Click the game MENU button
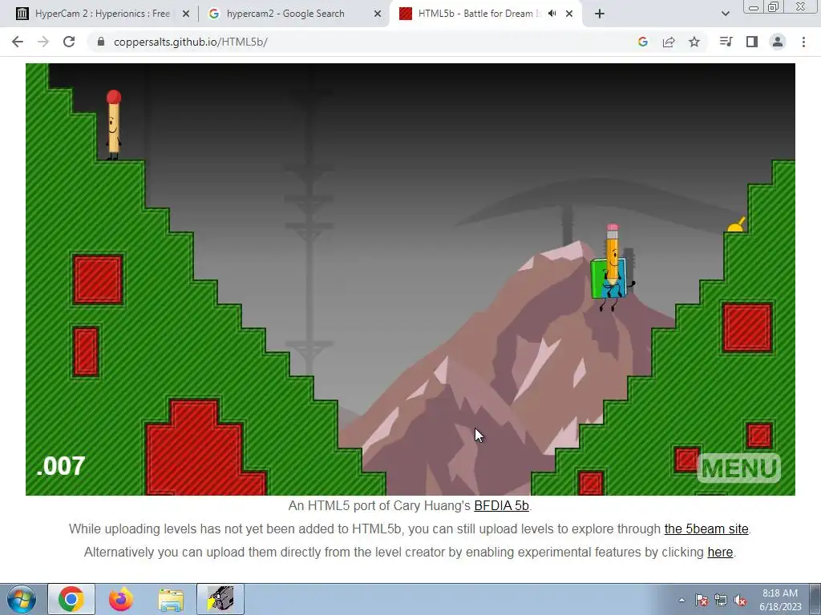This screenshot has width=821, height=615. pos(738,468)
